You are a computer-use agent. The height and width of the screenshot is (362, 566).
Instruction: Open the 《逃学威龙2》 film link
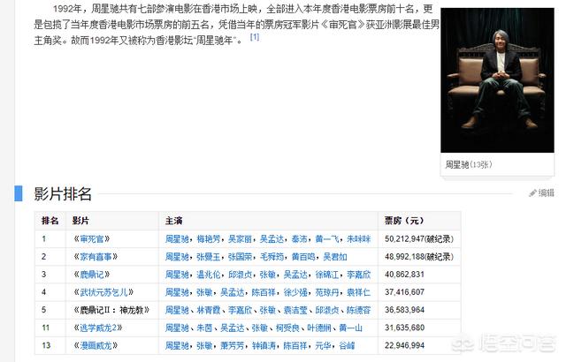pos(98,328)
